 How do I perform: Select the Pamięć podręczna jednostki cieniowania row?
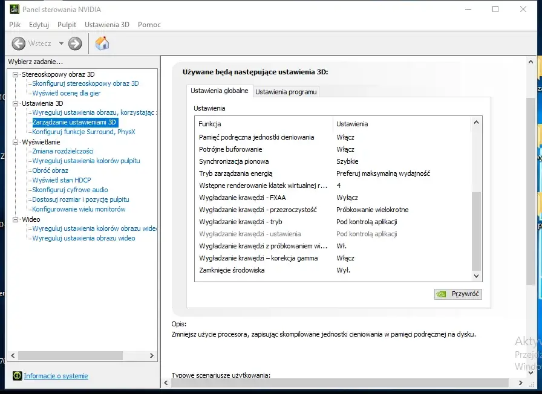[333, 137]
